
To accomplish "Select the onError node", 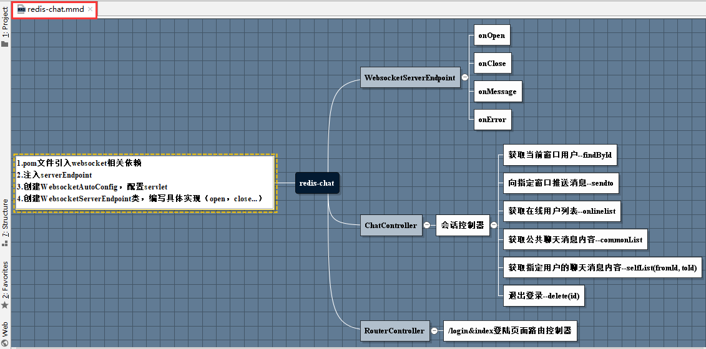I will coord(492,120).
